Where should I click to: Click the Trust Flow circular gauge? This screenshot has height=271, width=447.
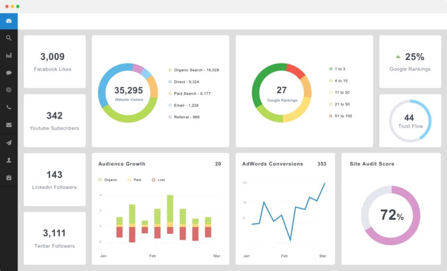[410, 121]
